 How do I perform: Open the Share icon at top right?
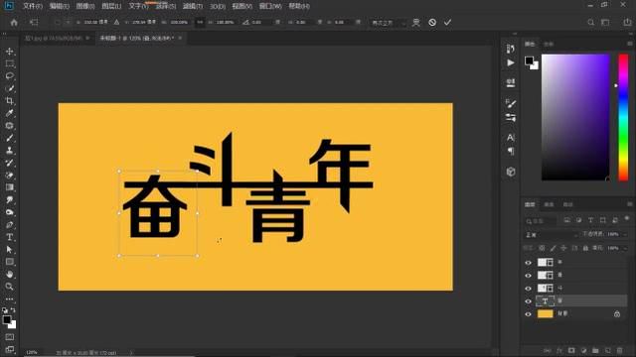627,22
